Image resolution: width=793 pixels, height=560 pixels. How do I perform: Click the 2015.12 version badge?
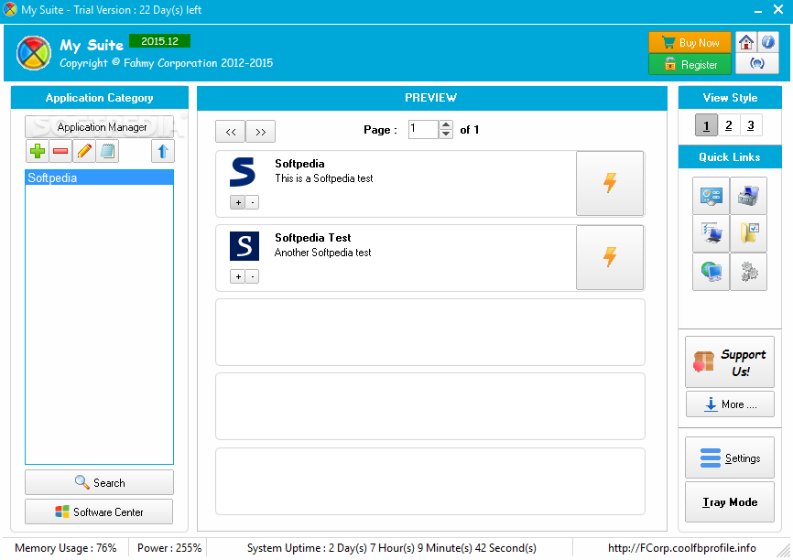coord(160,41)
